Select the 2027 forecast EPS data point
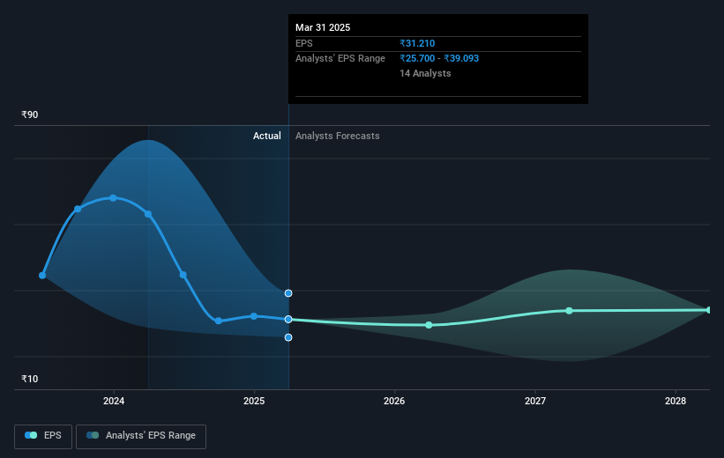 click(570, 311)
